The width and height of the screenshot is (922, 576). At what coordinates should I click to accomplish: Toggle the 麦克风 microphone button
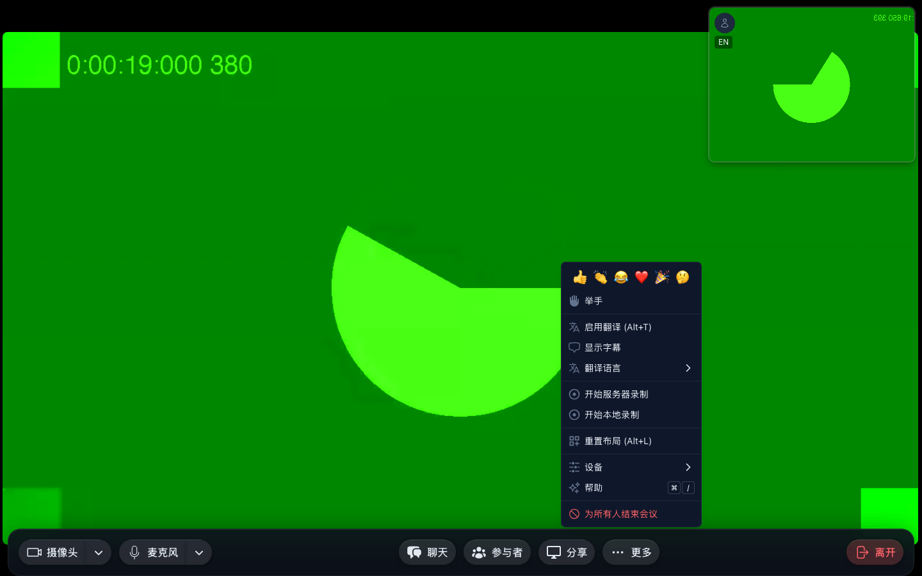[153, 552]
